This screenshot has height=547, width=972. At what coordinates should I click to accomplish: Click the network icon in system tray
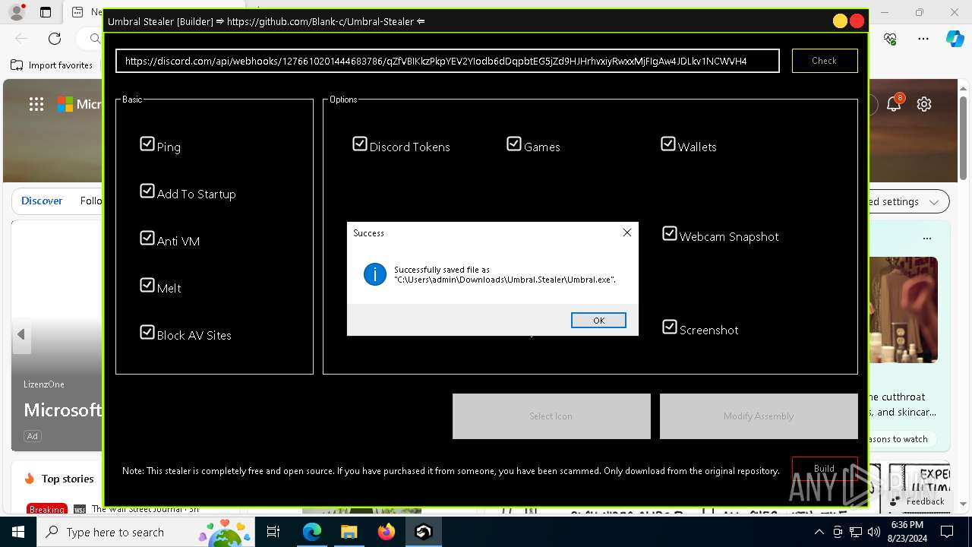tap(856, 532)
